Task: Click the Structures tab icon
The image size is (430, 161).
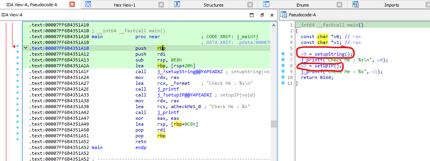Action: tap(177, 5)
